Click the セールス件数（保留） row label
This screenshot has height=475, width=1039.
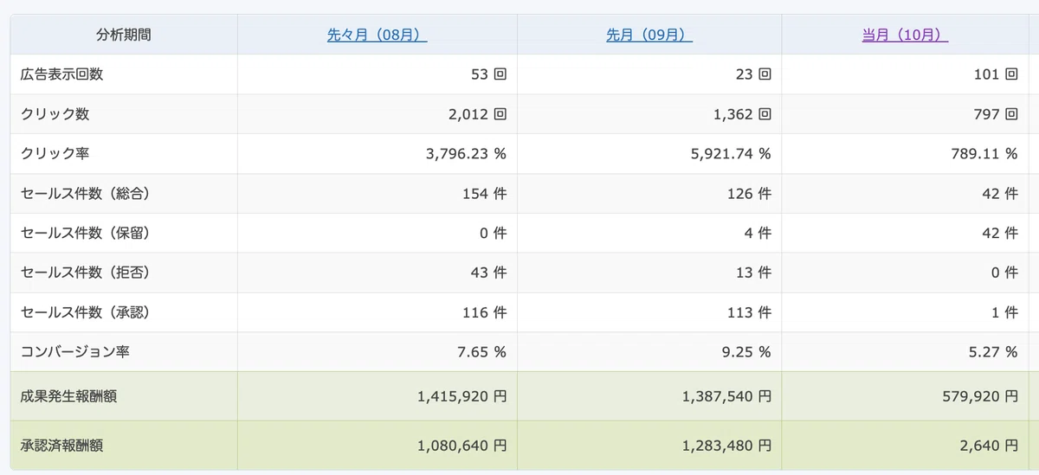(85, 234)
